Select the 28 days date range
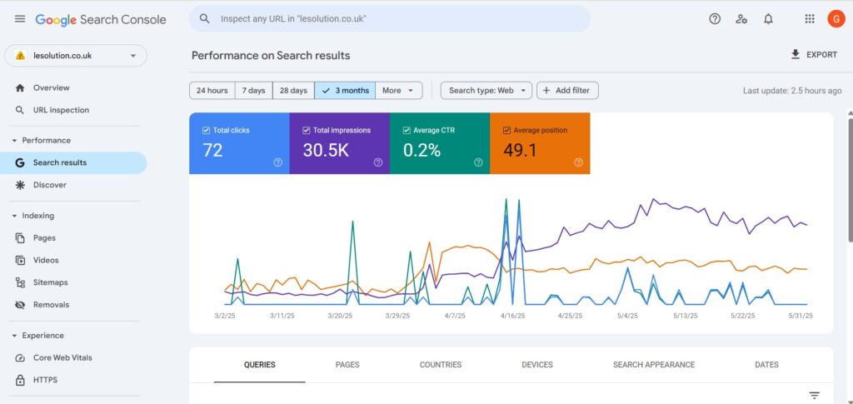Viewport: 853px width, 404px height. point(293,90)
